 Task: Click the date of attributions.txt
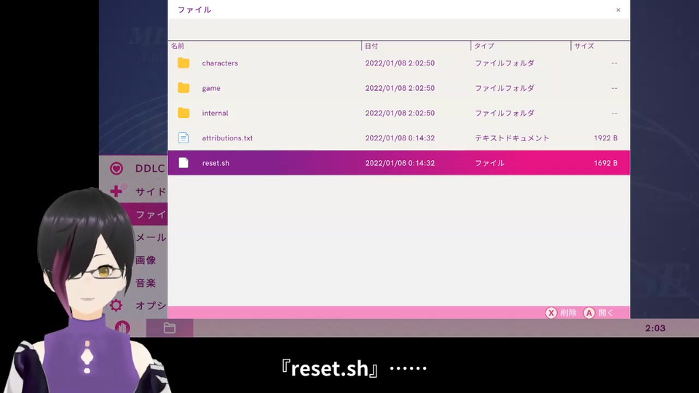click(x=400, y=138)
